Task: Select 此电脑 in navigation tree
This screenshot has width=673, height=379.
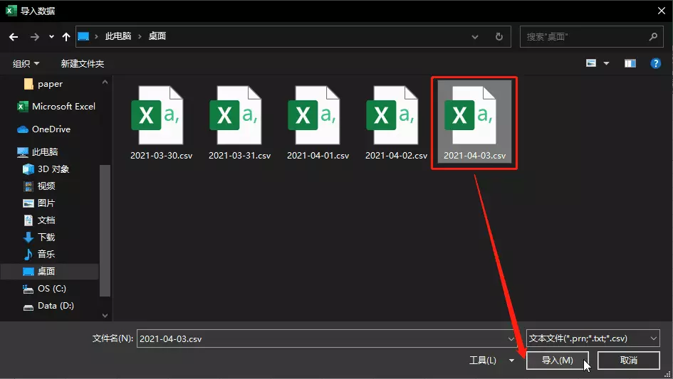Action: click(x=37, y=151)
